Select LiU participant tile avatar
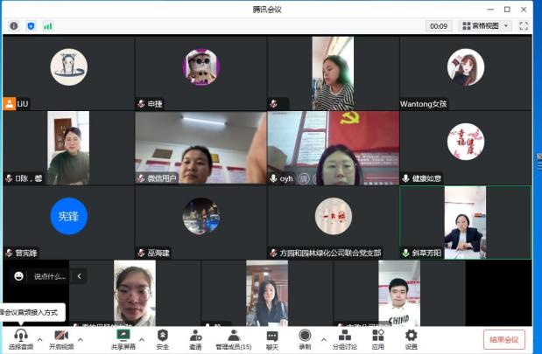The height and width of the screenshot is (354, 542). 69,67
